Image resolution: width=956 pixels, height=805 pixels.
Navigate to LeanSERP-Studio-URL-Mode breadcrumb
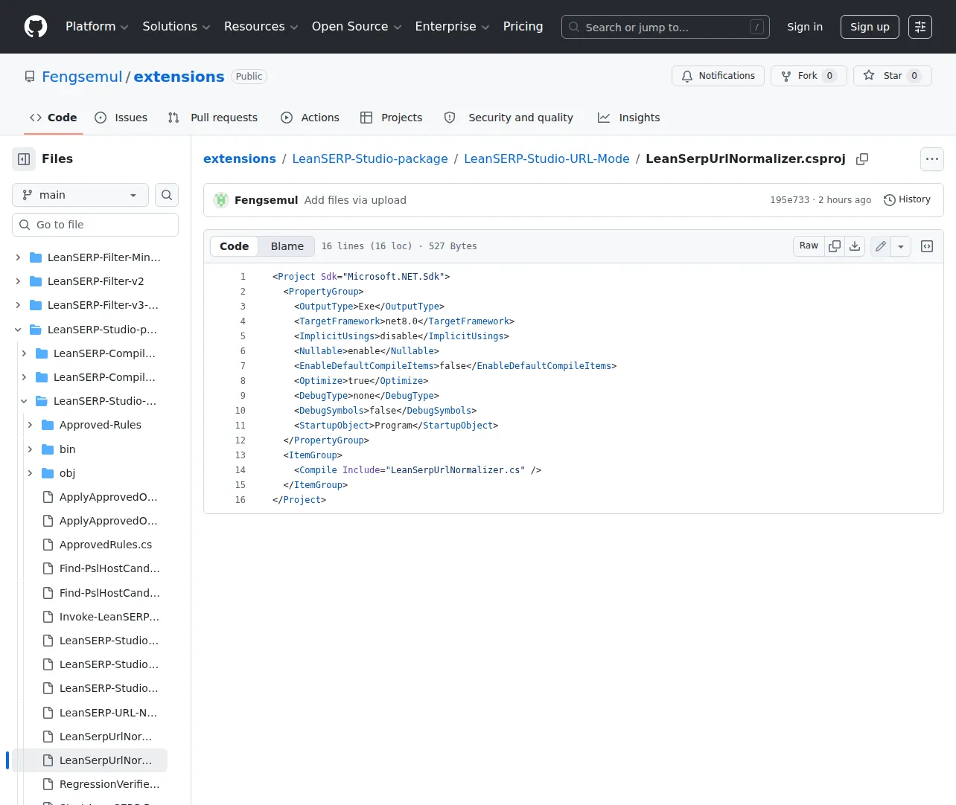click(x=546, y=159)
